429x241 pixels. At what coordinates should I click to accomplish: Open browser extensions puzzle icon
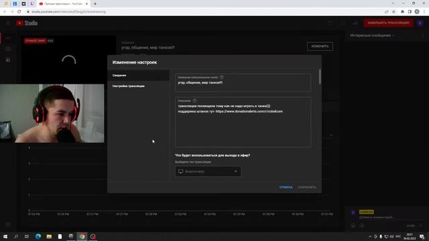click(x=402, y=12)
